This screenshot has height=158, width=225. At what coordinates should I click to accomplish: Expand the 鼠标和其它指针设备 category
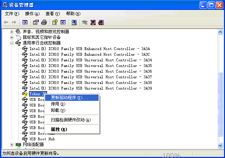(12, 37)
